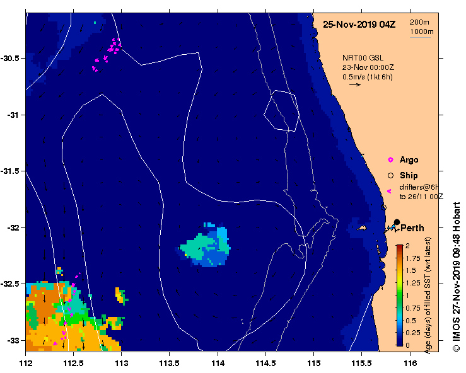This screenshot has width=466, height=373.
Task: Click the current velocity scale arrow
Action: 355,84
